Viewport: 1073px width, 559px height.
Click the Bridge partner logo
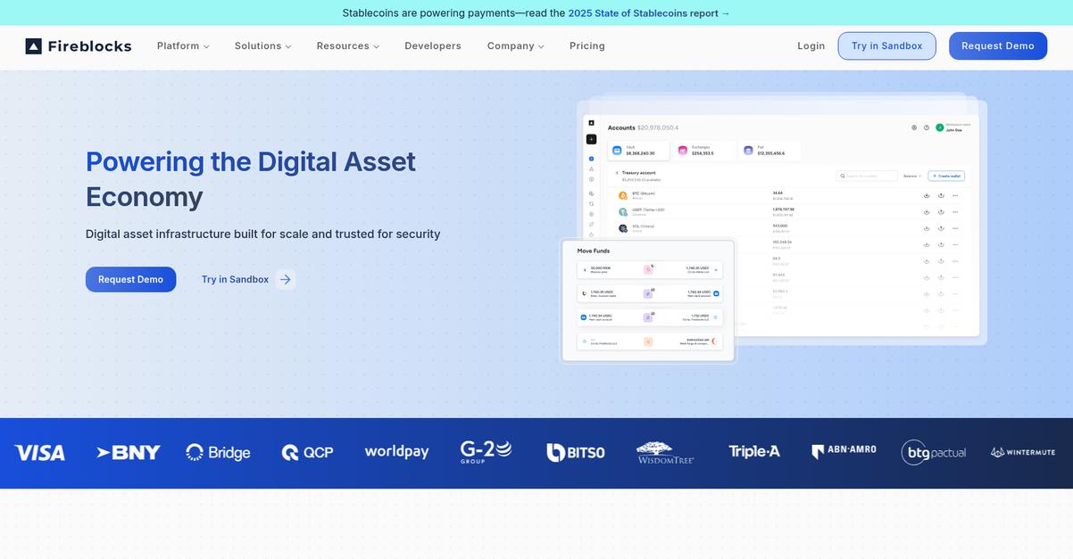pyautogui.click(x=218, y=453)
